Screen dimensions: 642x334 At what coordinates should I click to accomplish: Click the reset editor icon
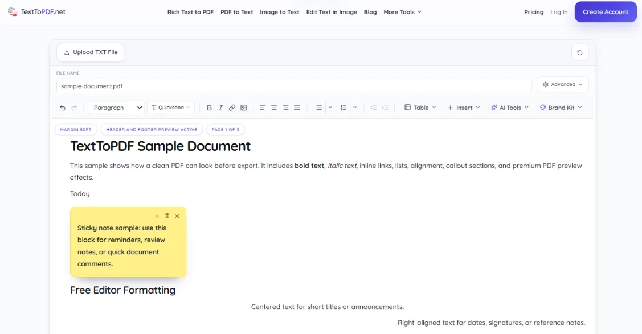pos(580,52)
